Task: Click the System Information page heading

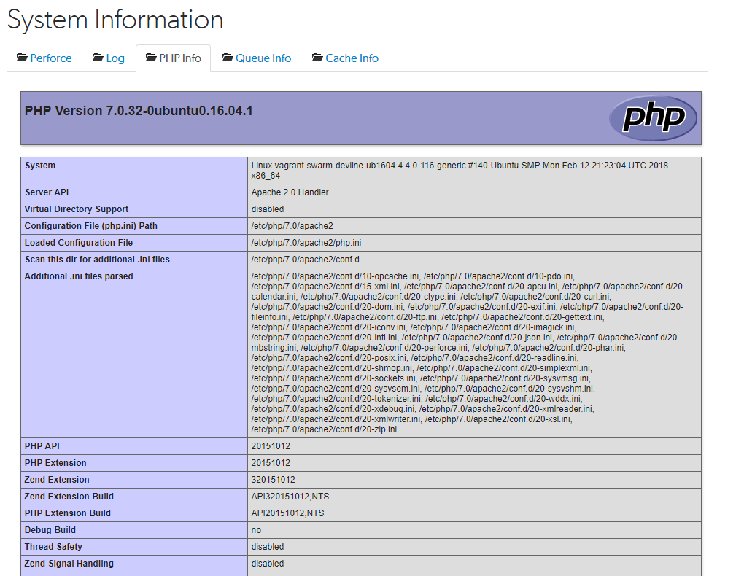Action: 115,20
